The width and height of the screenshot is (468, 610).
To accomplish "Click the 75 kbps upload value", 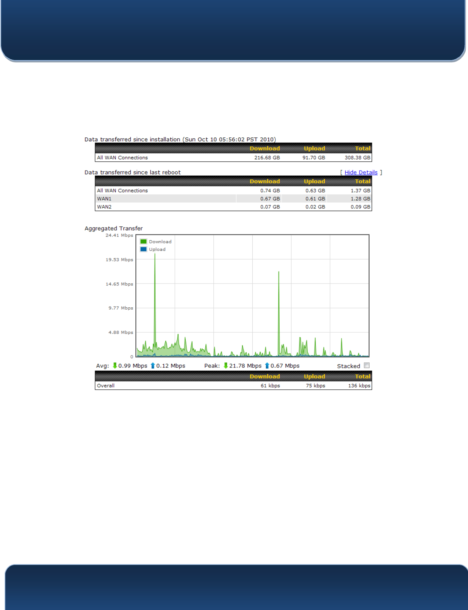I will click(x=315, y=385).
